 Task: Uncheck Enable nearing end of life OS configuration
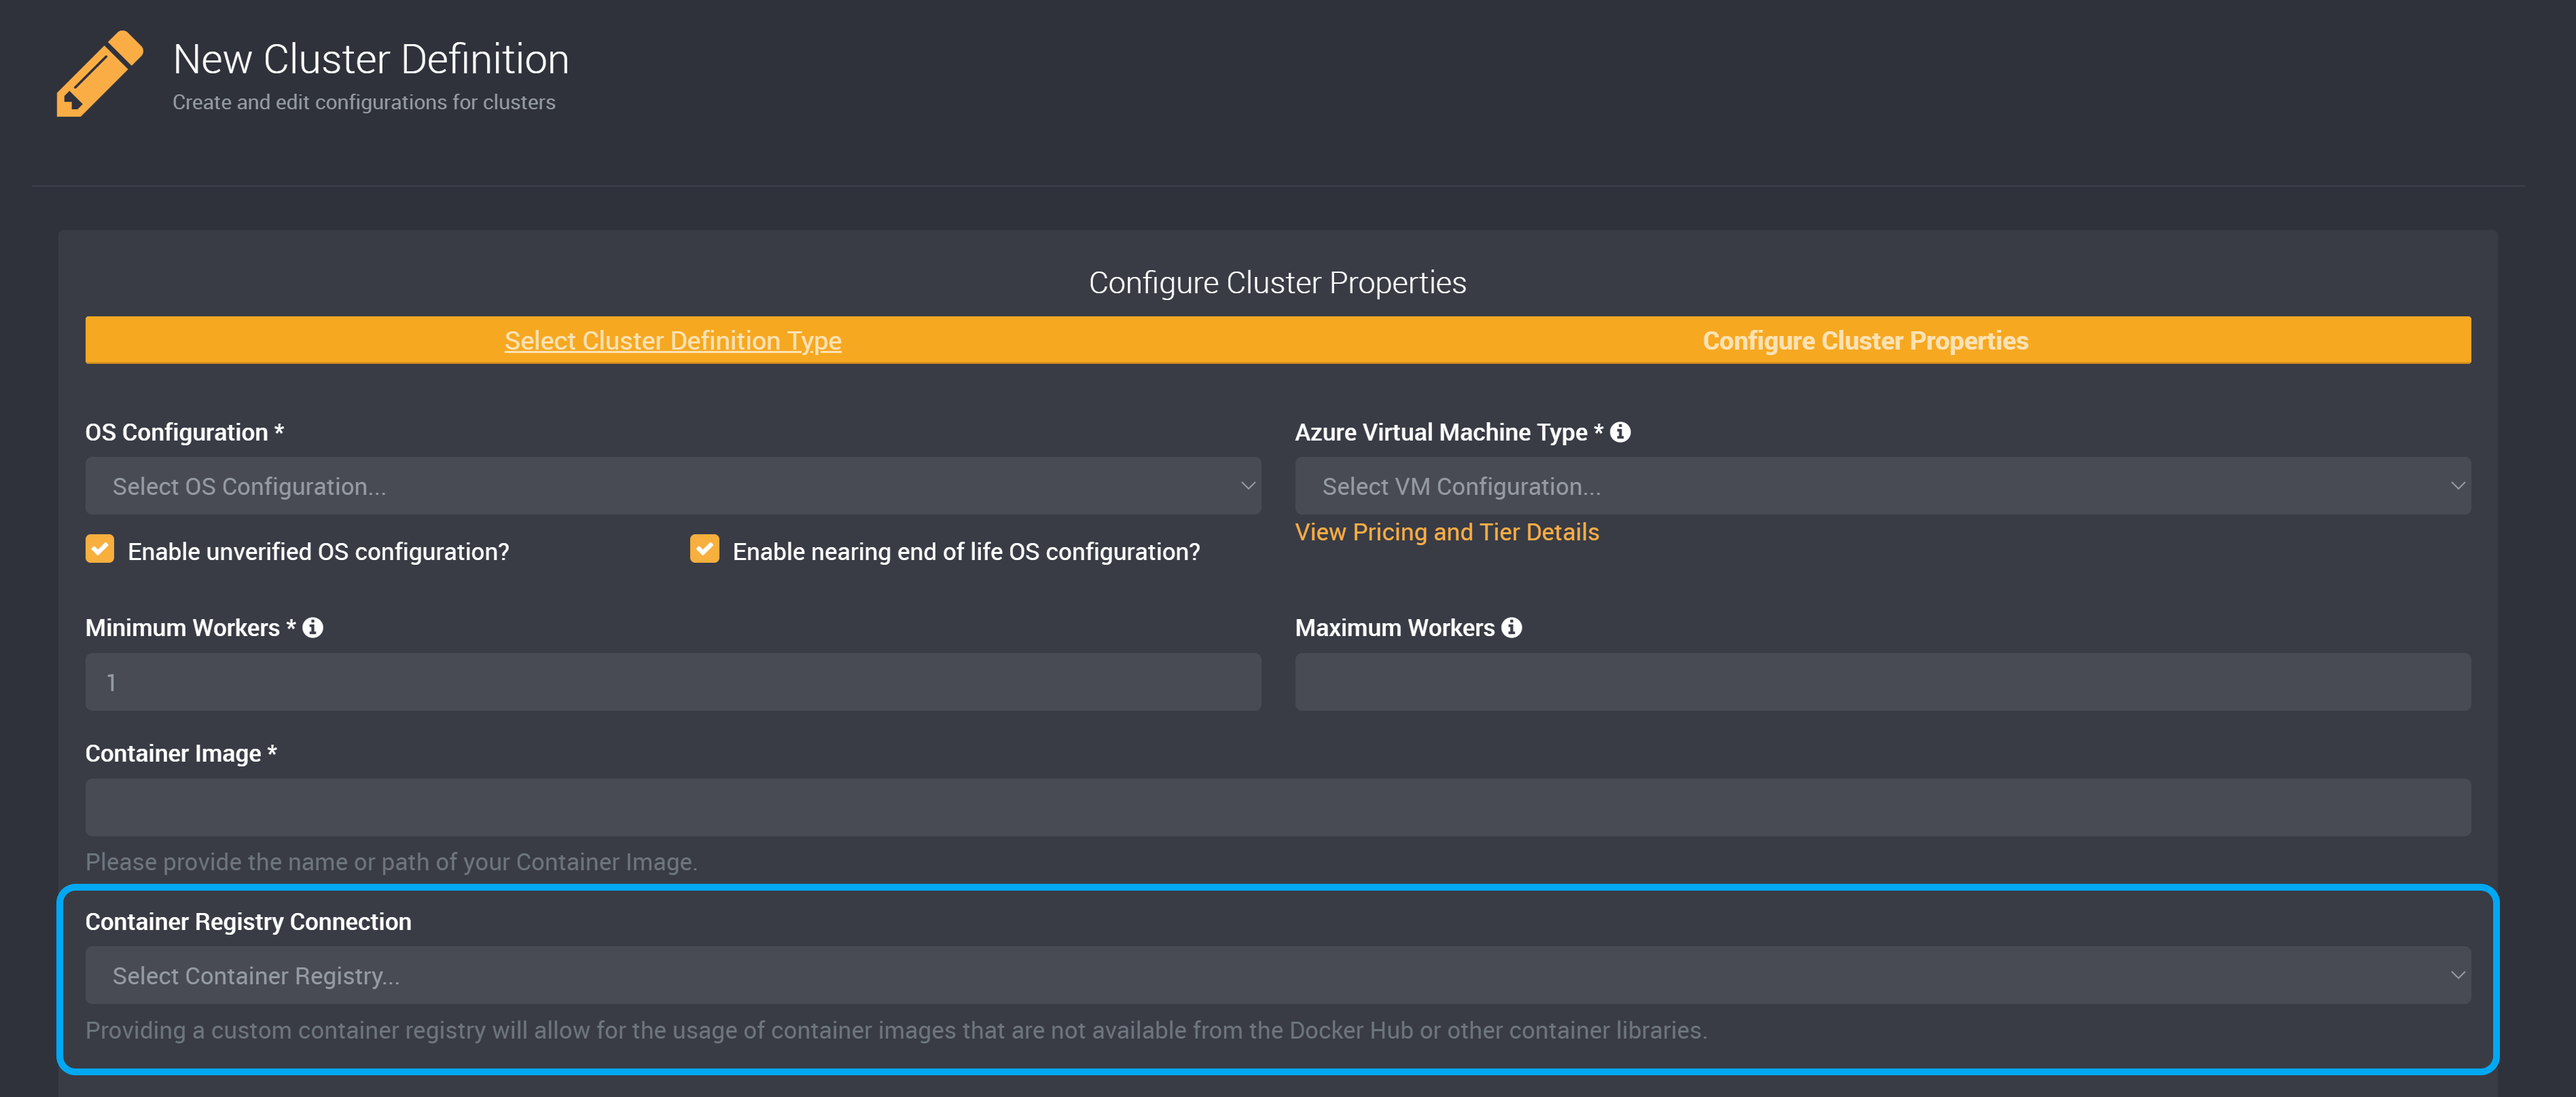pos(705,549)
